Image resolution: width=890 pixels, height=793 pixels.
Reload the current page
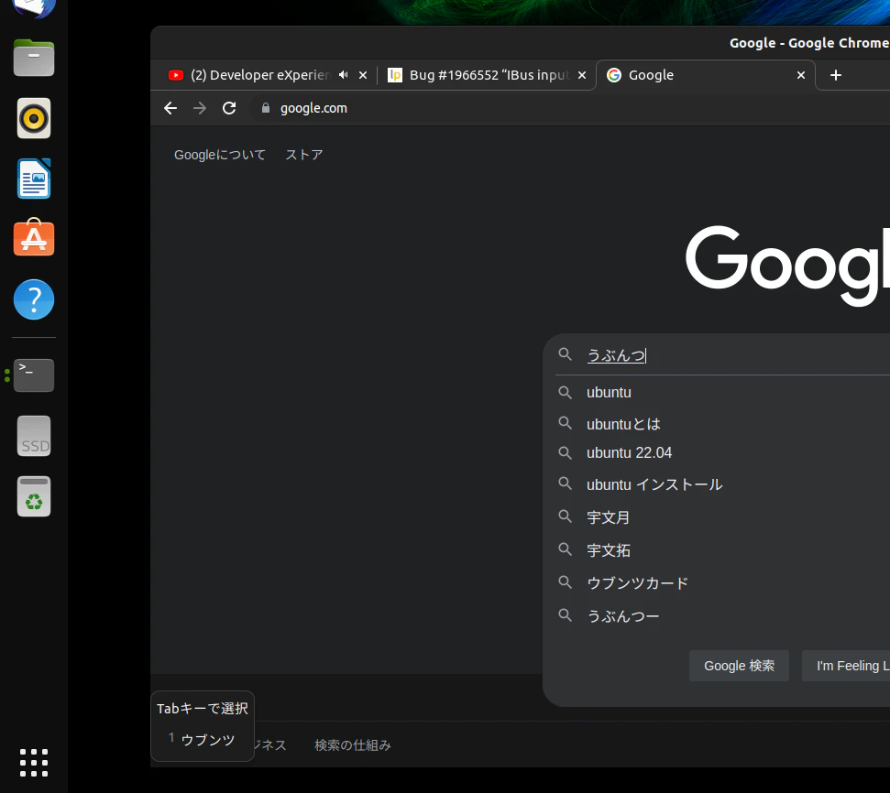(229, 108)
